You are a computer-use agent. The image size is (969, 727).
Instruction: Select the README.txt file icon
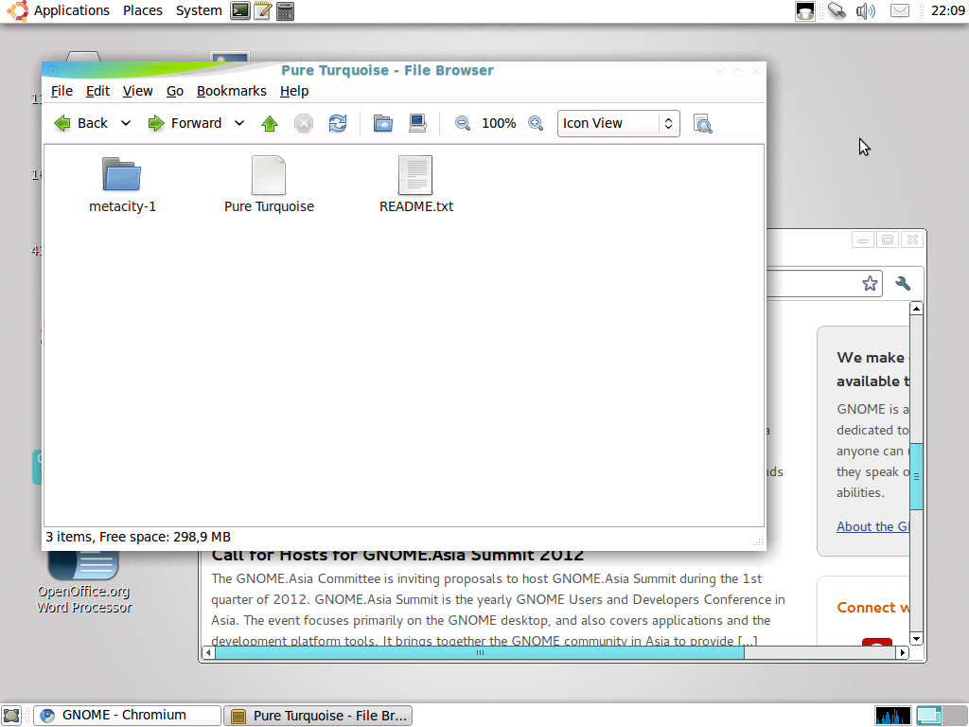coord(415,175)
